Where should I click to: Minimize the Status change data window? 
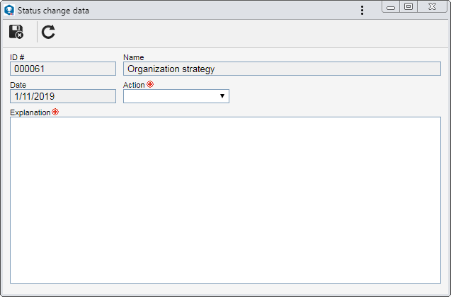pos(391,7)
